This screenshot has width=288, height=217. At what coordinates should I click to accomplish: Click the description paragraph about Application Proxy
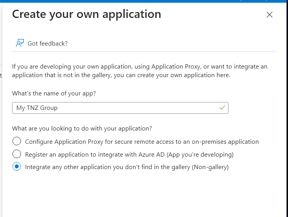pyautogui.click(x=140, y=71)
